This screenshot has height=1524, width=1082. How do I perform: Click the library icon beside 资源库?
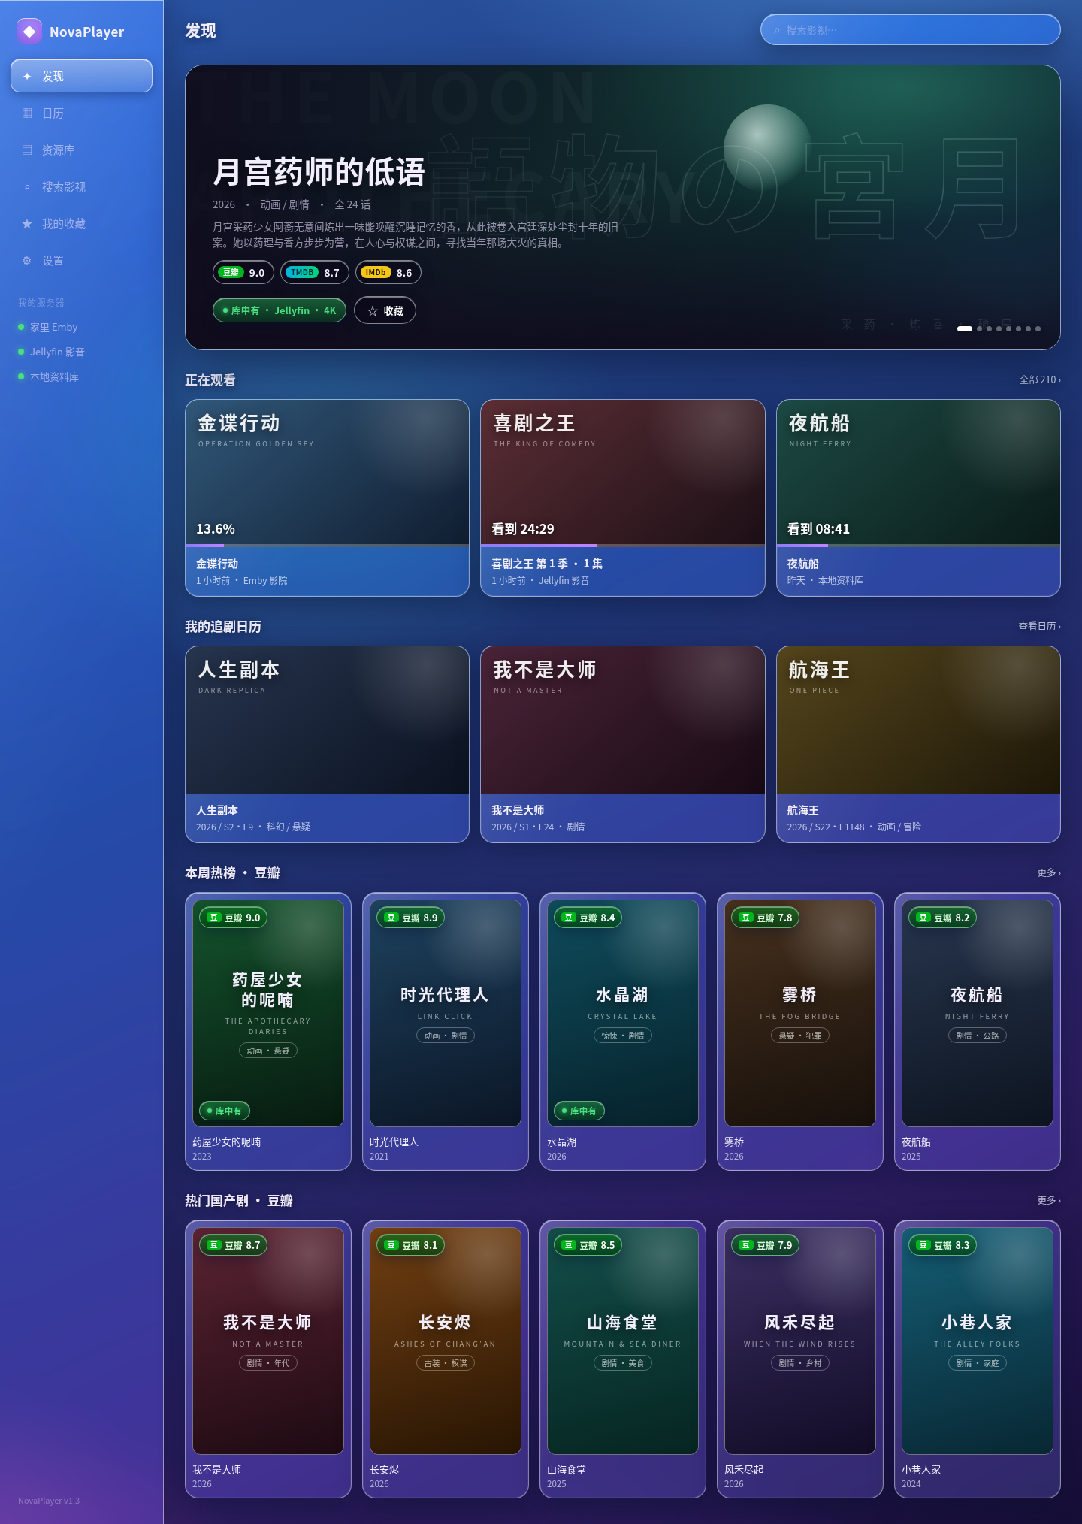point(27,150)
